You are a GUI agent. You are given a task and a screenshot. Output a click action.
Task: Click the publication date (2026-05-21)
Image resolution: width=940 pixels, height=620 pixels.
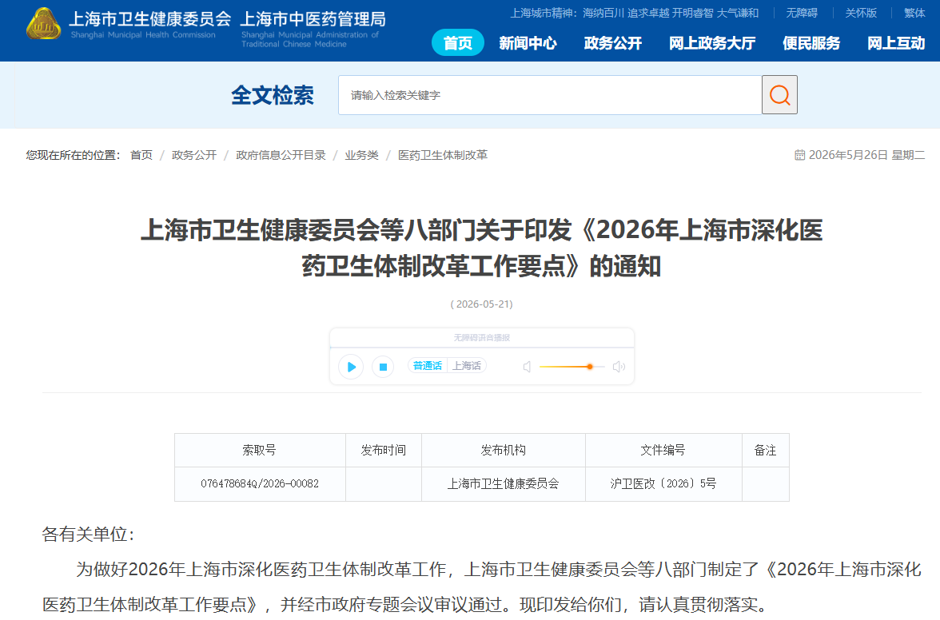481,304
